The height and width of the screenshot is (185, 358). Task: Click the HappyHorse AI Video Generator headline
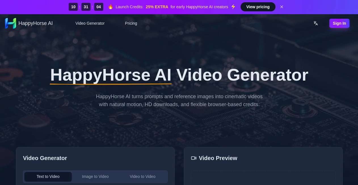tap(179, 75)
